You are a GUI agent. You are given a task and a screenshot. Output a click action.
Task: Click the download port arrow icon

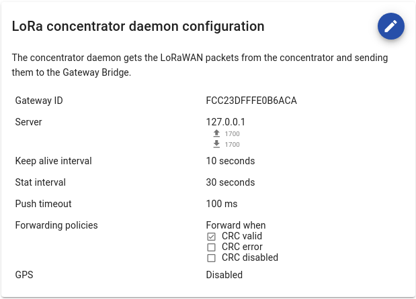[216, 144]
